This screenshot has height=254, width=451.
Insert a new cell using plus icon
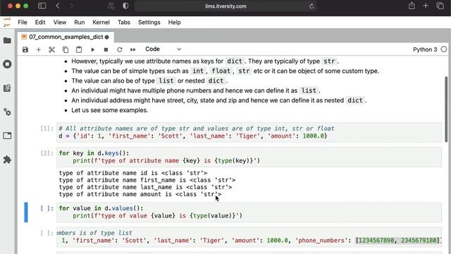39,49
